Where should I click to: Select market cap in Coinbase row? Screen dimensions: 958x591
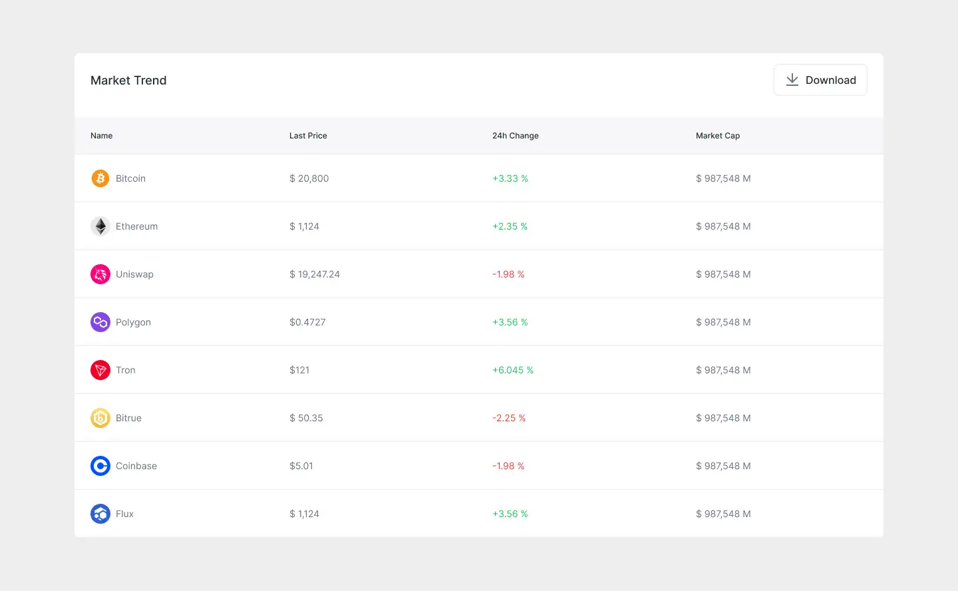[723, 466]
